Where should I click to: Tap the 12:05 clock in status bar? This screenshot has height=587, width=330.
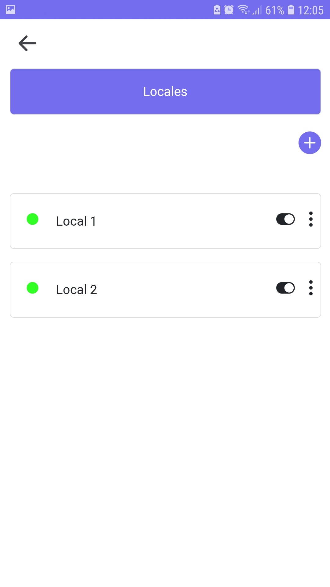click(310, 10)
